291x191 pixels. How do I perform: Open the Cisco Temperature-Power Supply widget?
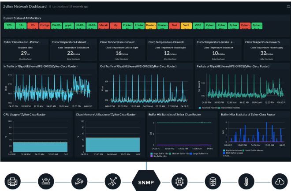(x=265, y=50)
